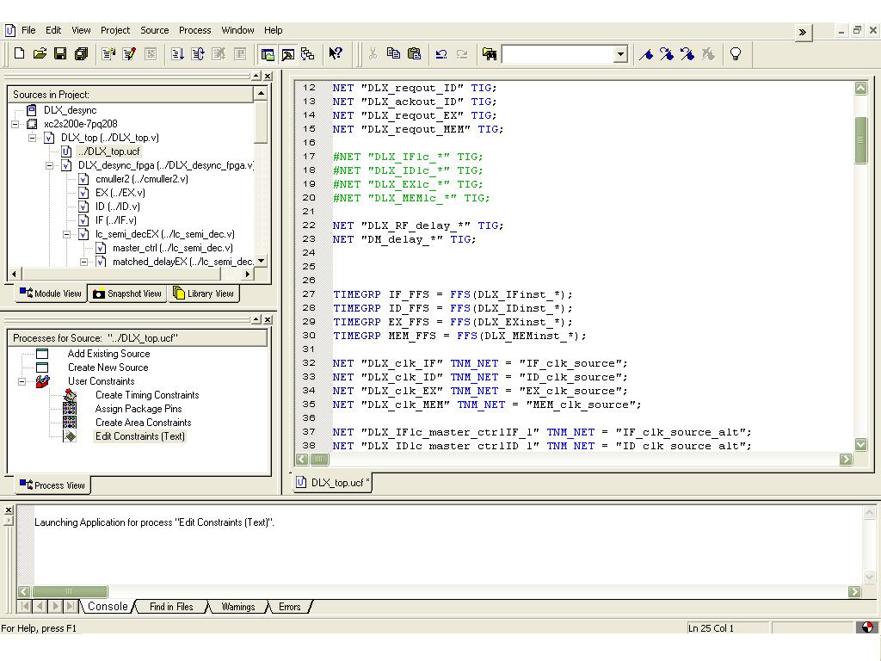The image size is (881, 661).
Task: Open the Project menu
Action: pyautogui.click(x=115, y=30)
